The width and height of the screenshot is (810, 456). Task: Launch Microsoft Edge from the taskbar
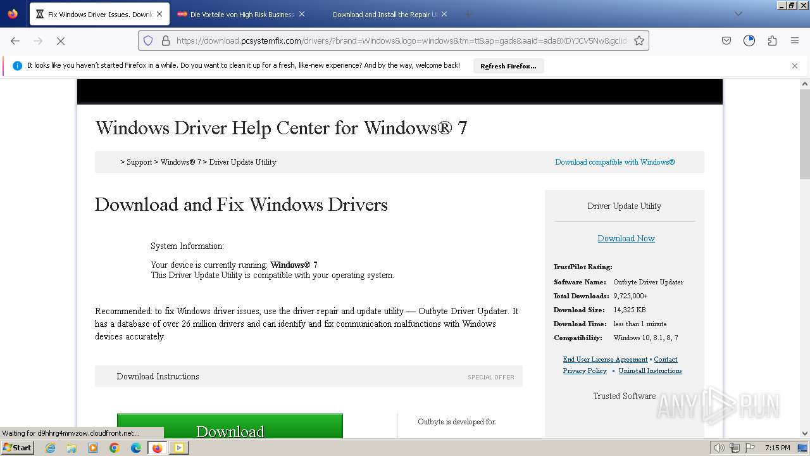[136, 448]
